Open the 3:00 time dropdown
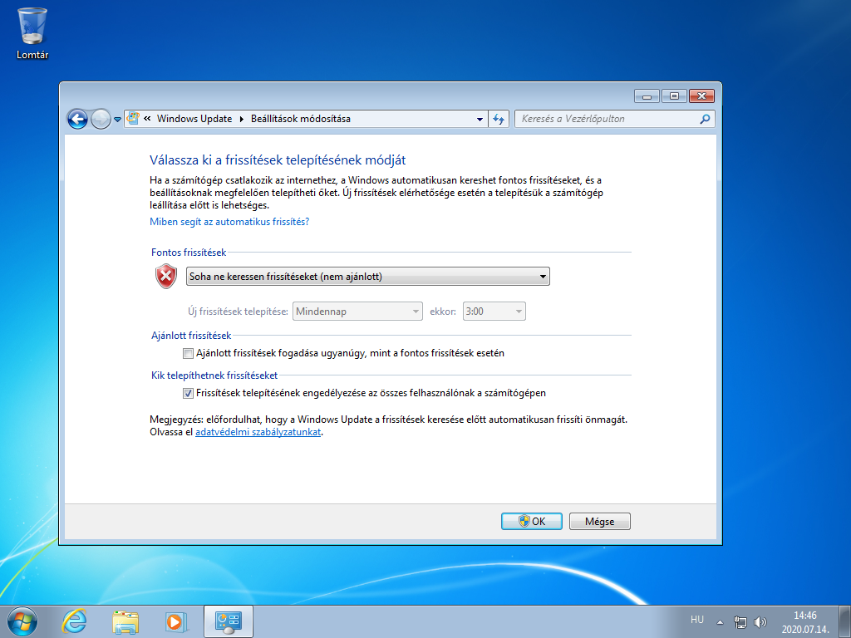 (494, 312)
